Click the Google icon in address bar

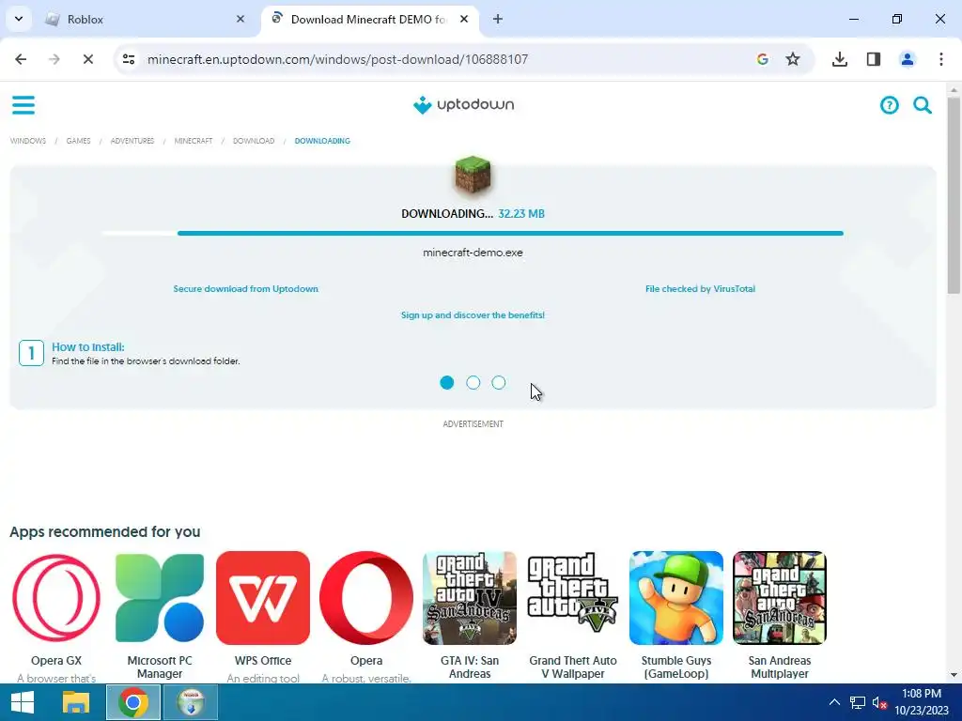tap(763, 59)
